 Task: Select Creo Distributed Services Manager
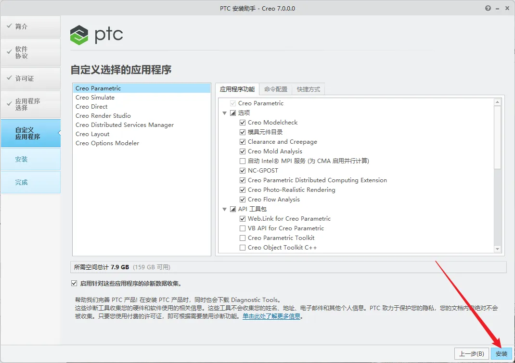[142, 125]
